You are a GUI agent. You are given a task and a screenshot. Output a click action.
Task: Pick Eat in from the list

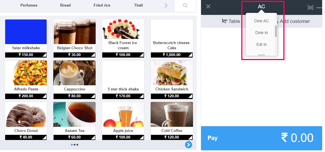[261, 45]
